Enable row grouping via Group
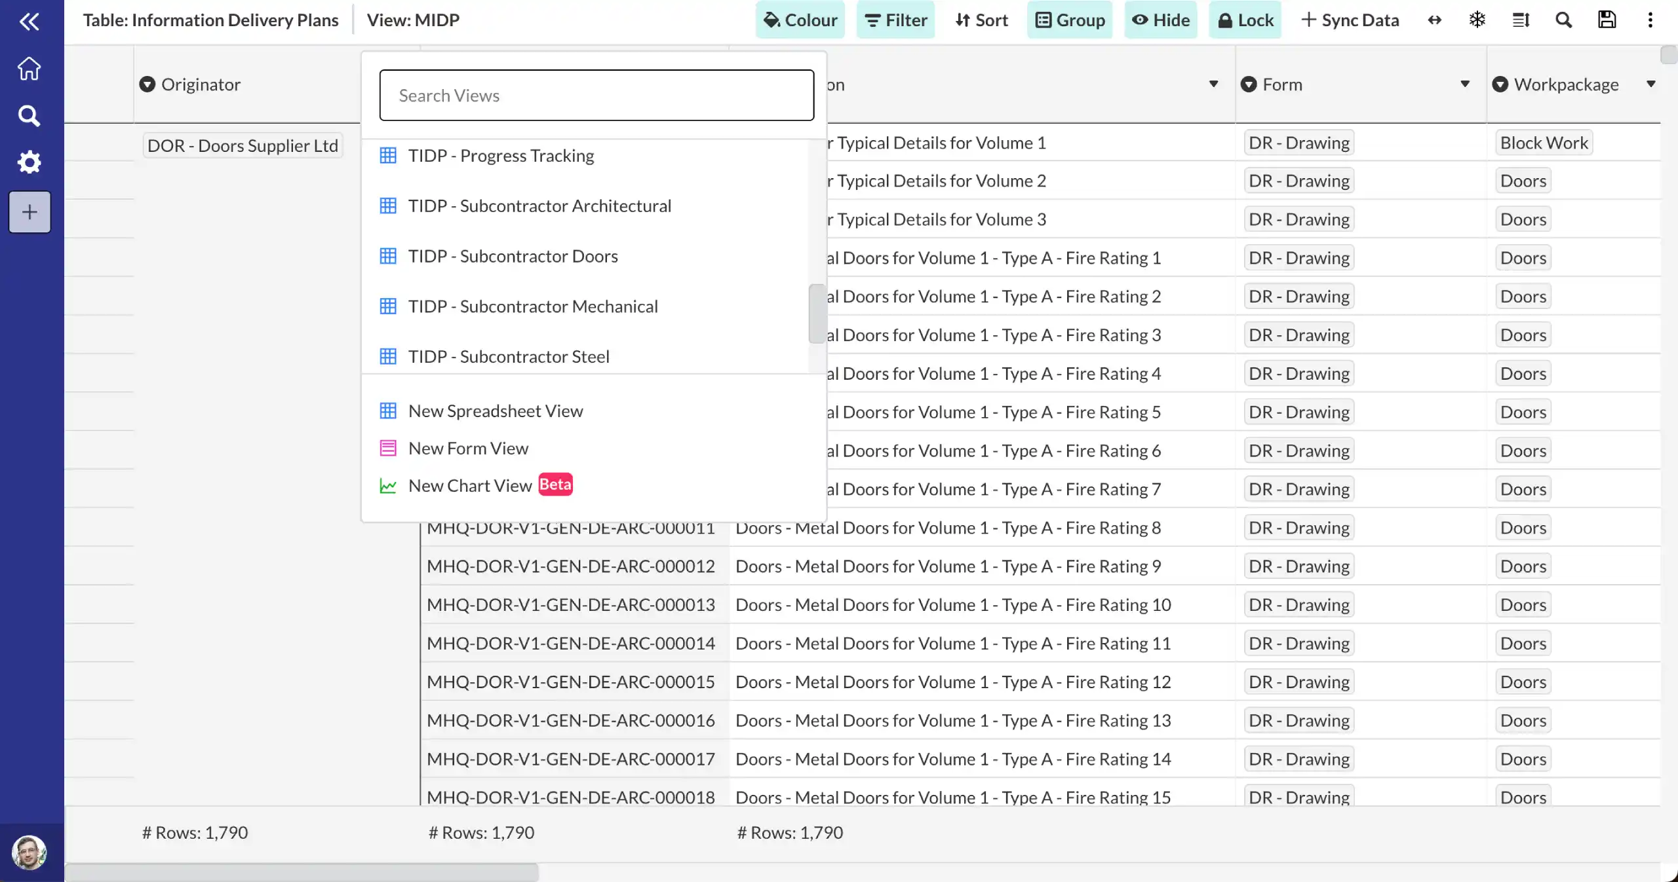1678x882 pixels. pos(1069,20)
